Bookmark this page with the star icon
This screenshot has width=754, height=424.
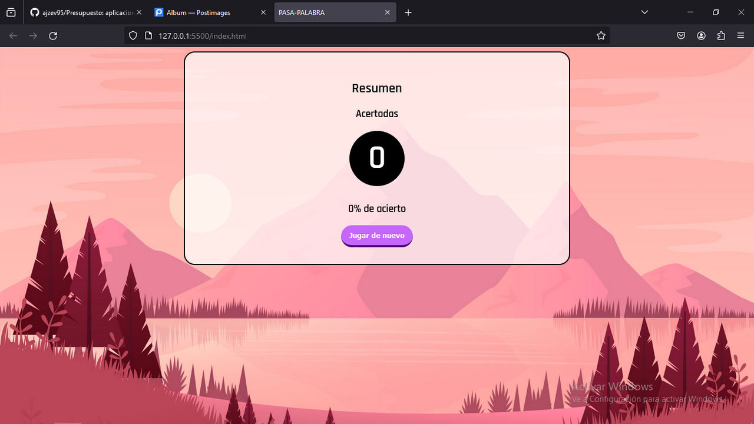[601, 36]
